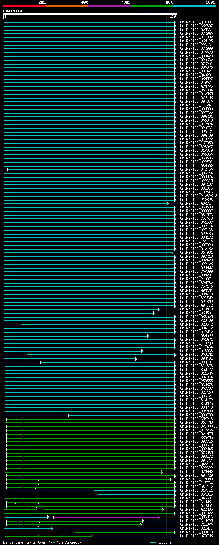
Task: Select hit label UniRef100_B9RGR9
Action: click(x=196, y=468)
